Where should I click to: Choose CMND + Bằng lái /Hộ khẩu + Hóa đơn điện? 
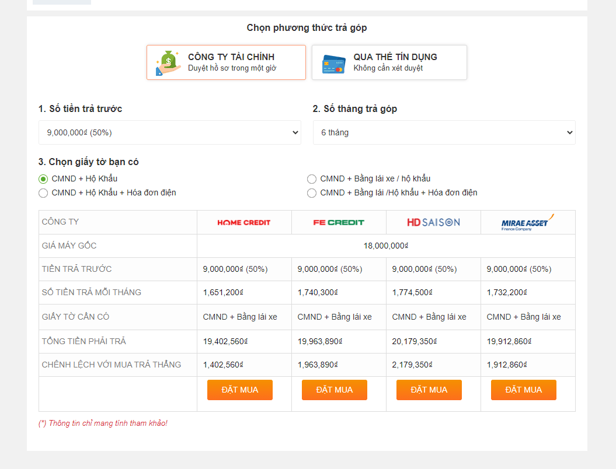tap(312, 193)
